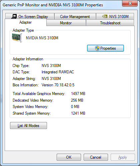Click the Adapter String label

(x=24, y=79)
